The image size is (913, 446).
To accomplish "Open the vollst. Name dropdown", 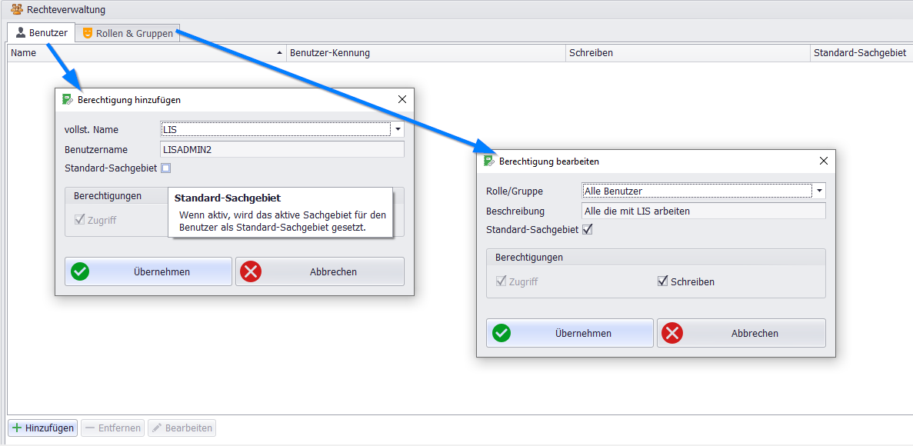I will [398, 129].
